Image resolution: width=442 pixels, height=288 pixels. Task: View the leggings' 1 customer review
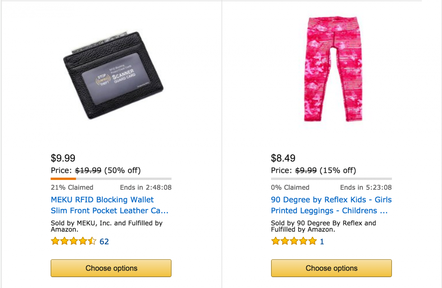tap(322, 242)
